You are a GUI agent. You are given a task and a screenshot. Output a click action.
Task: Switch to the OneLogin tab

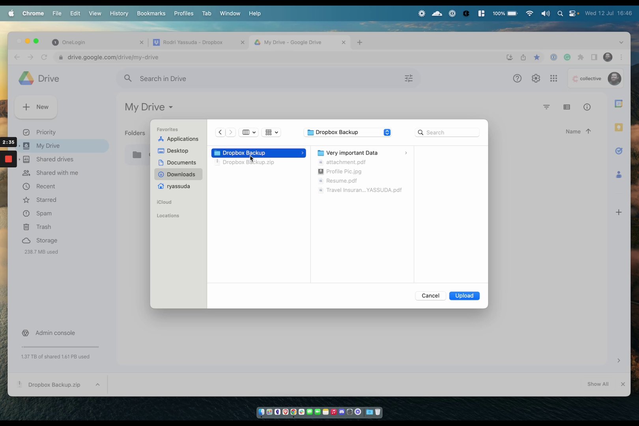(98, 42)
